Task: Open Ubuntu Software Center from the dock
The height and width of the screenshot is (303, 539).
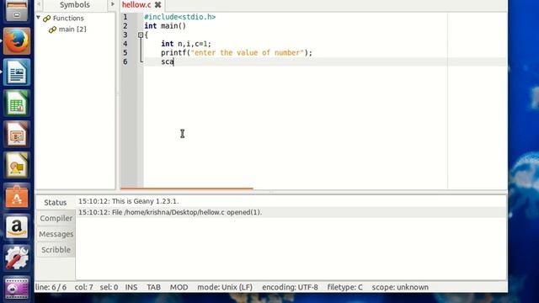Action: (17, 196)
